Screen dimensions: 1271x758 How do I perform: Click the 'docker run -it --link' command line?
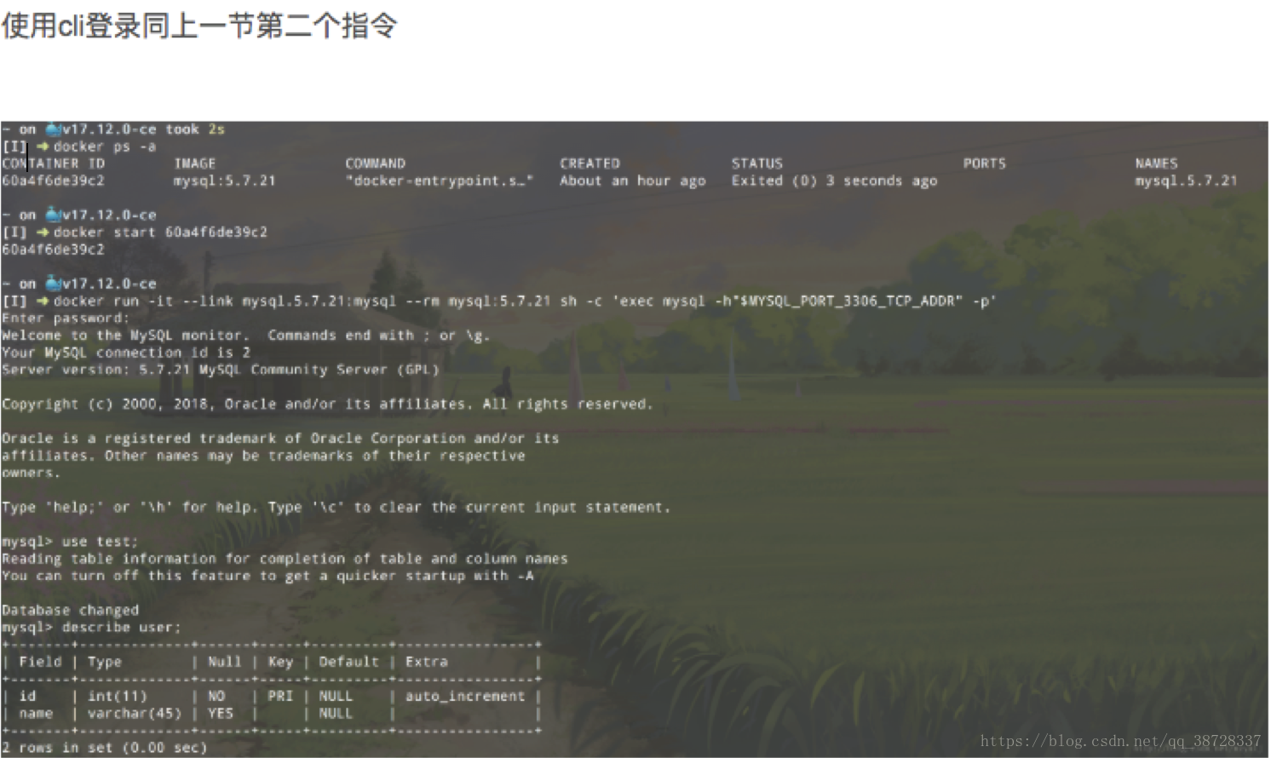pyautogui.click(x=524, y=301)
